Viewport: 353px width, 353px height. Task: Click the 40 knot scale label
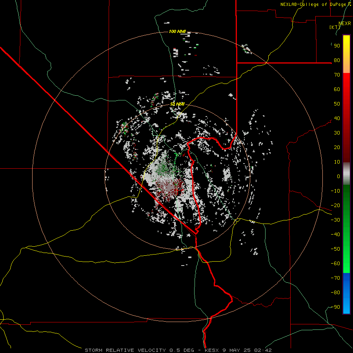click(337, 118)
